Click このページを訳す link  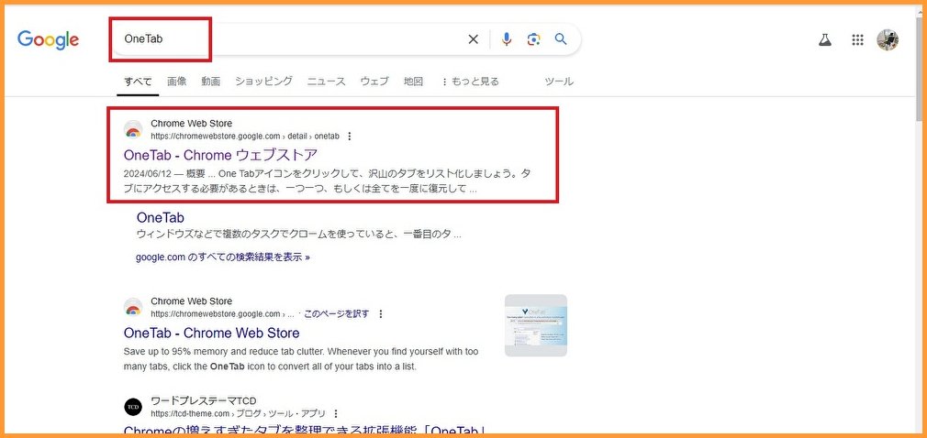pyautogui.click(x=337, y=314)
